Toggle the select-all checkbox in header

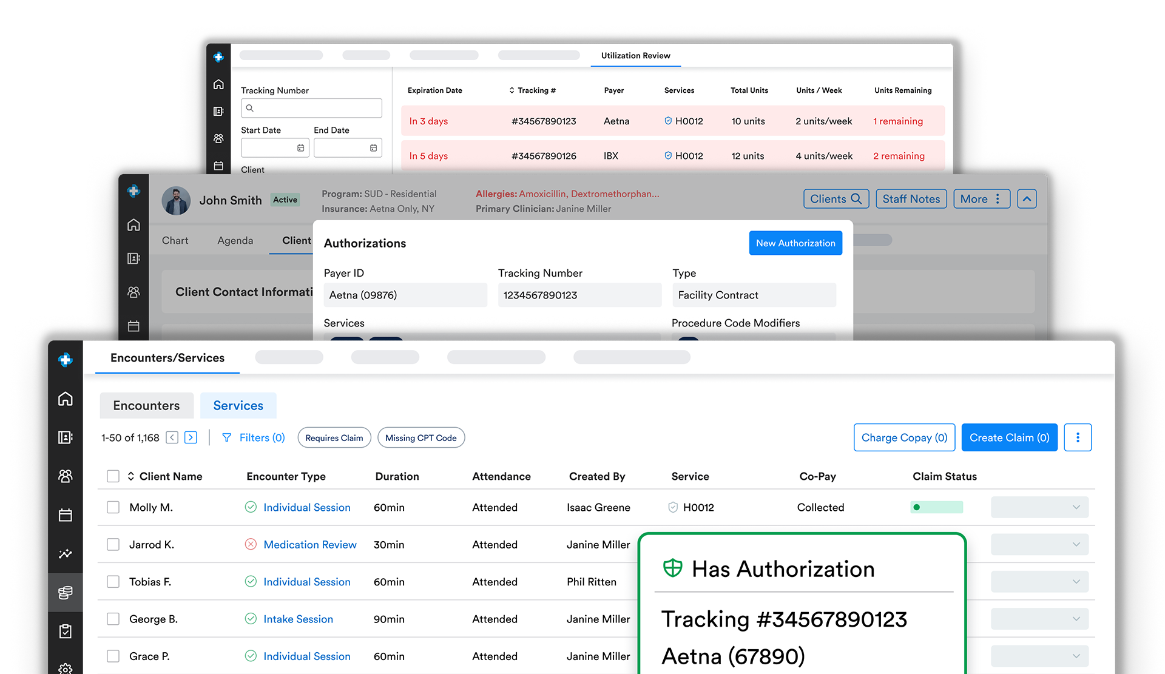point(113,476)
